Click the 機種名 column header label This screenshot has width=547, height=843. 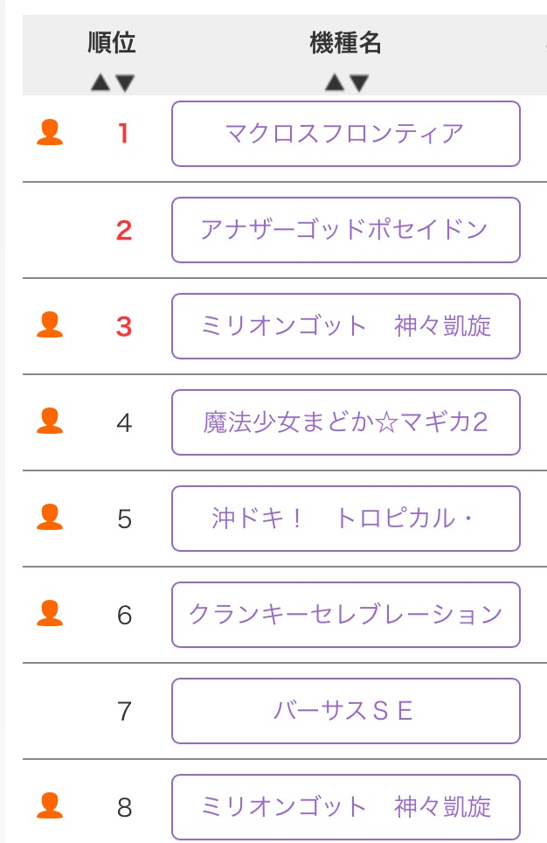click(346, 42)
